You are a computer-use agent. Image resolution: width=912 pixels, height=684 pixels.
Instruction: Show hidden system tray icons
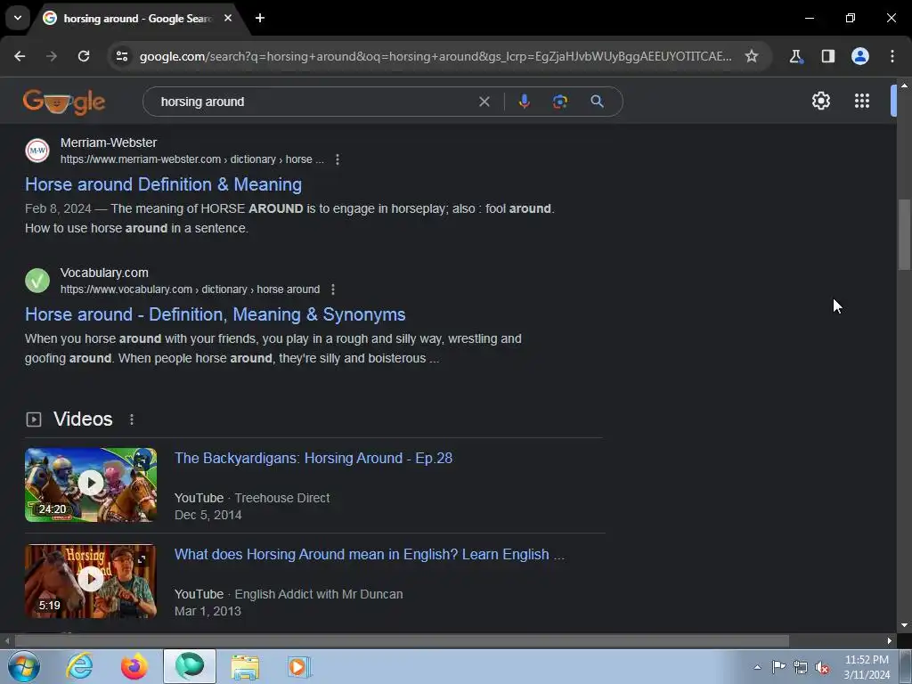tap(757, 667)
